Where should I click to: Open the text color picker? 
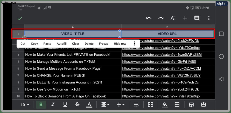(89, 105)
